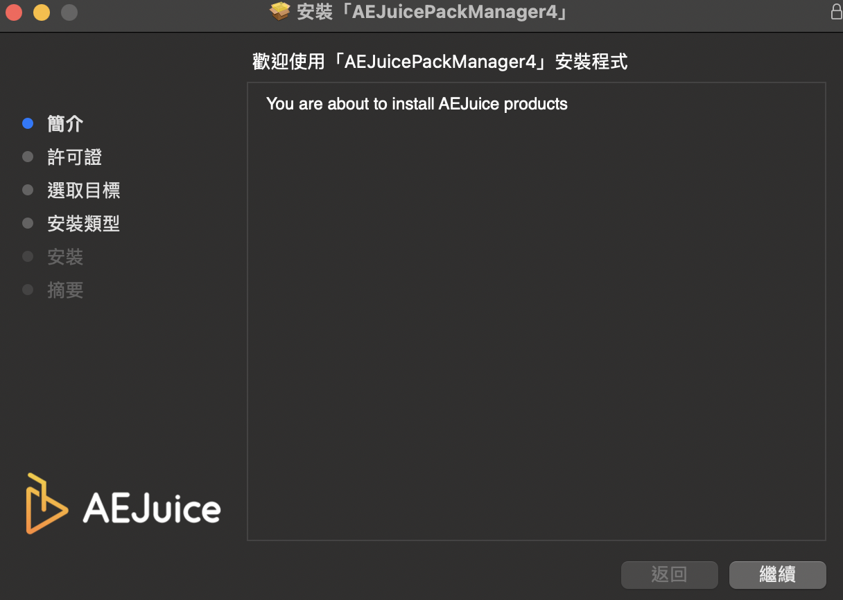Click the text 'You are about to install AEJuice products'
Viewport: 843px width, 600px height.
pos(417,104)
